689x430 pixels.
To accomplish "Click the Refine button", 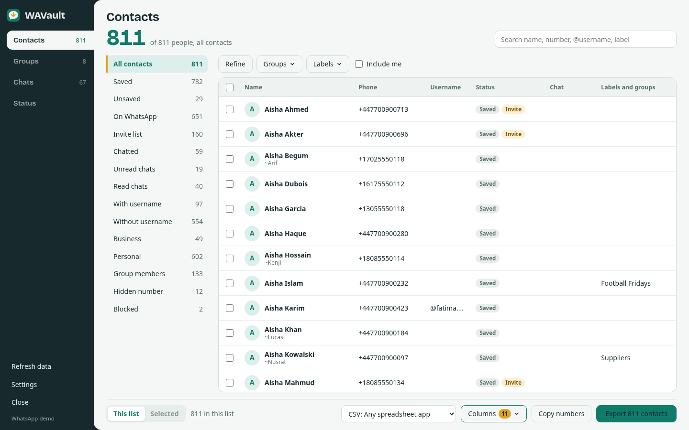I will [x=235, y=64].
